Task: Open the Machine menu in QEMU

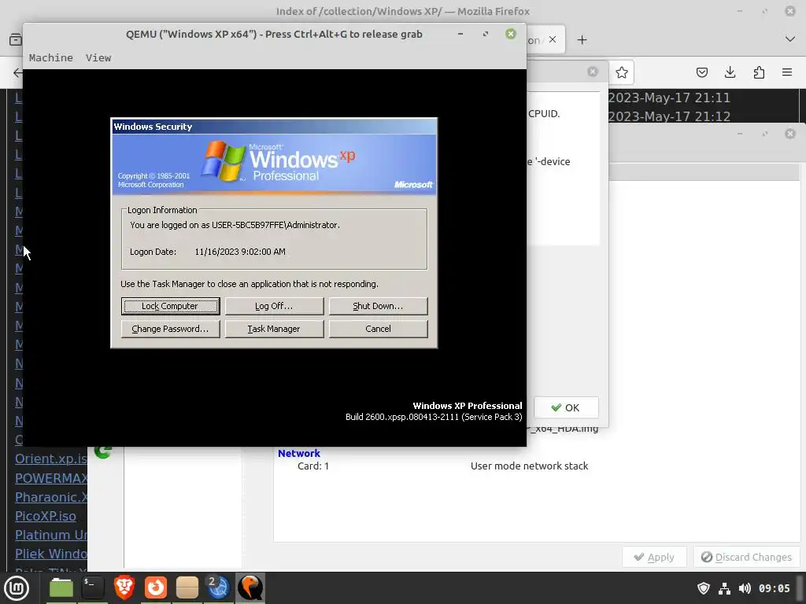Action: (x=51, y=57)
